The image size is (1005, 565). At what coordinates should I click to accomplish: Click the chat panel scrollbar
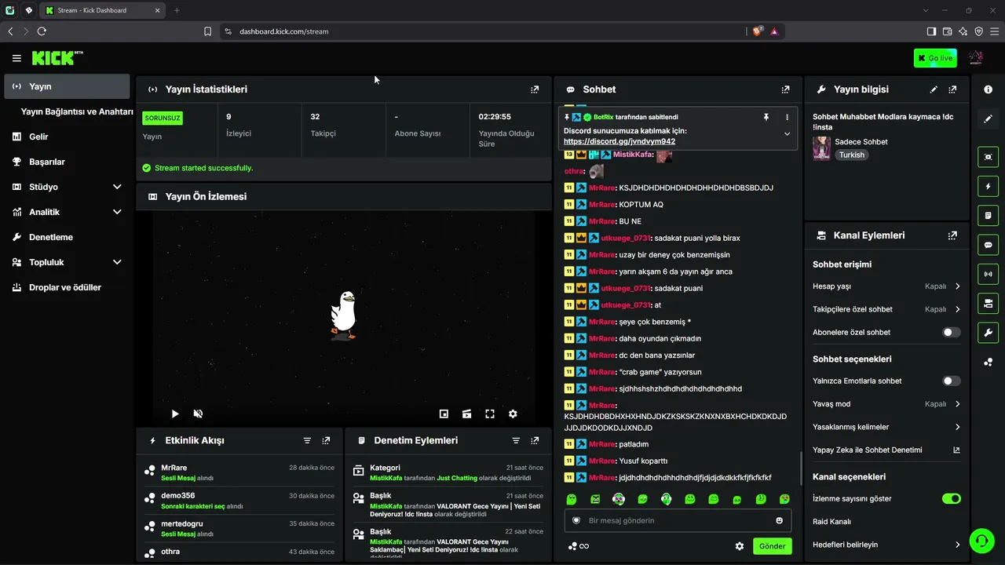(800, 468)
